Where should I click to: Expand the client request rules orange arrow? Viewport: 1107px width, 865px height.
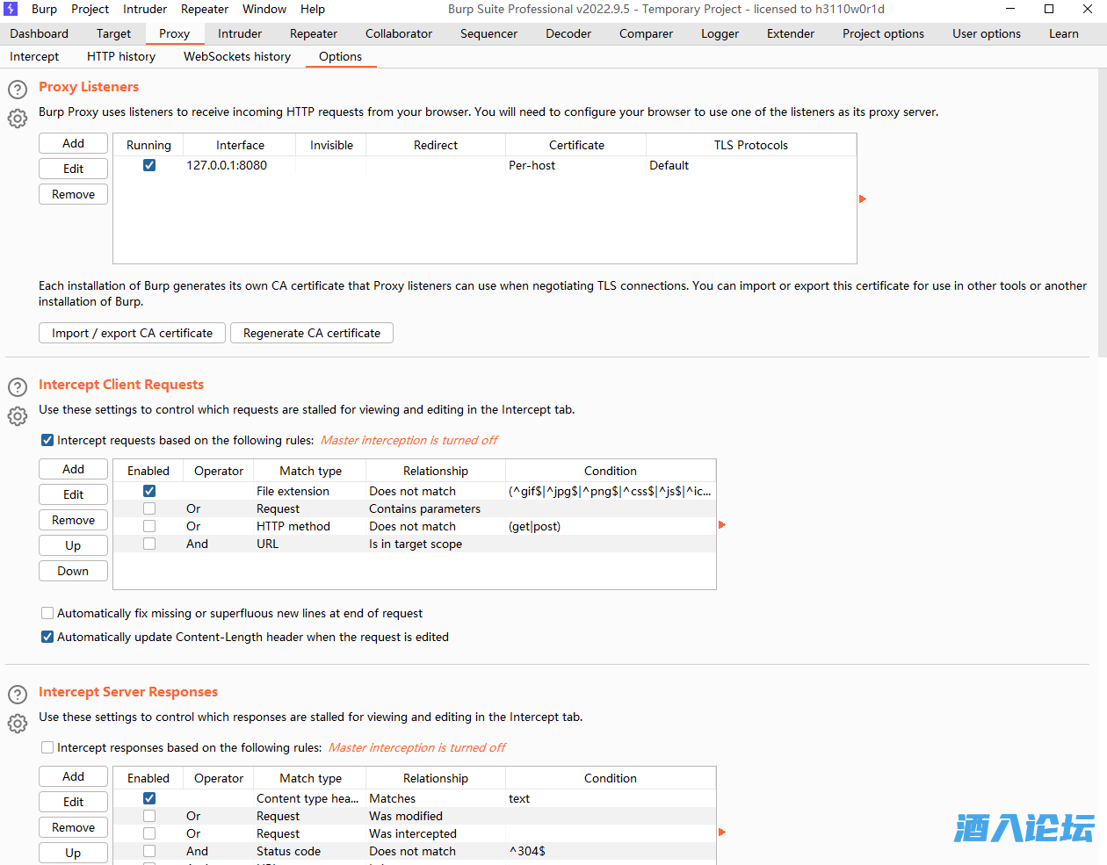point(722,525)
